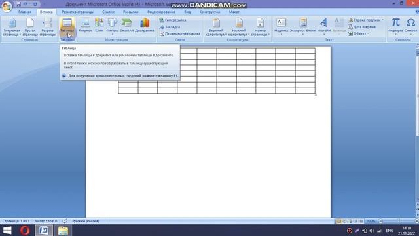Open the round Office button menu

[x=7, y=7]
